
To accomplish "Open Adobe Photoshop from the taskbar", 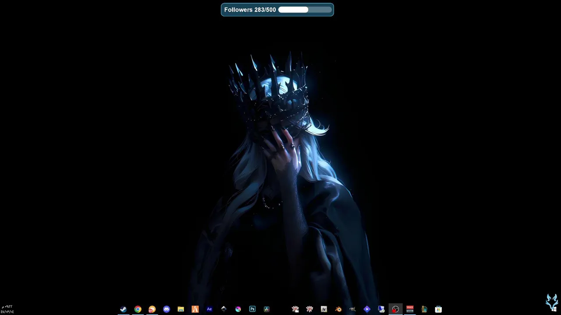I will (252, 309).
